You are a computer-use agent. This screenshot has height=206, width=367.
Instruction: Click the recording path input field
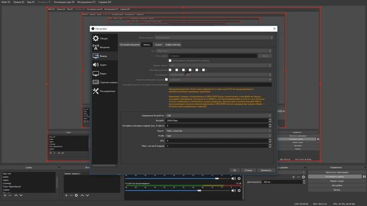tap(213, 56)
